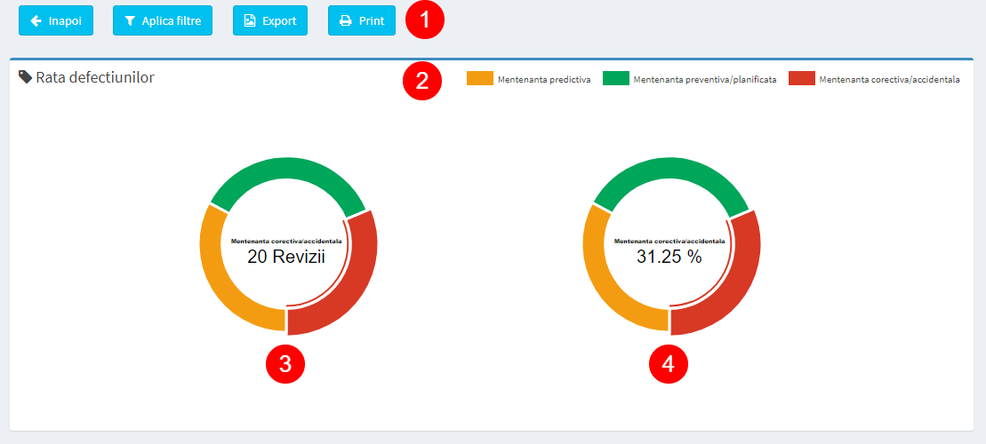Export the chart via Export button
The image size is (986, 444).
click(x=269, y=20)
